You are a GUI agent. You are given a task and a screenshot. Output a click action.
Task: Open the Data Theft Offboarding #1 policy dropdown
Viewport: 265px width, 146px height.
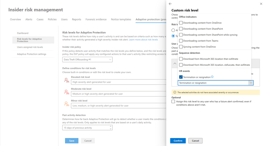tap(87, 60)
